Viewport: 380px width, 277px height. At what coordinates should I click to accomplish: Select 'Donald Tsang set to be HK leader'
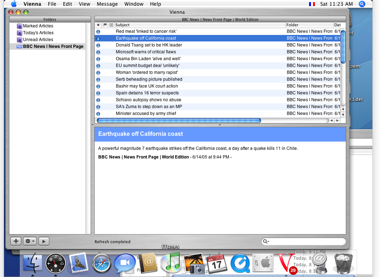[x=218, y=45]
